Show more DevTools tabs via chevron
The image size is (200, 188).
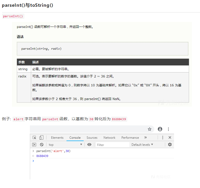point(145,138)
